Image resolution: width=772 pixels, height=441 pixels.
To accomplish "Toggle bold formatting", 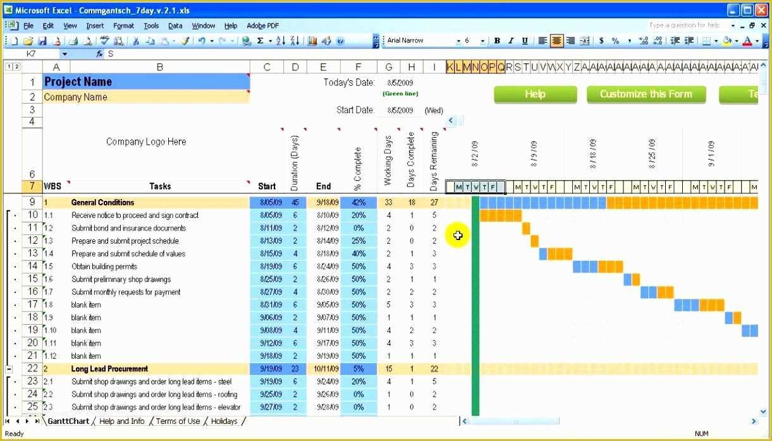I will pos(498,40).
